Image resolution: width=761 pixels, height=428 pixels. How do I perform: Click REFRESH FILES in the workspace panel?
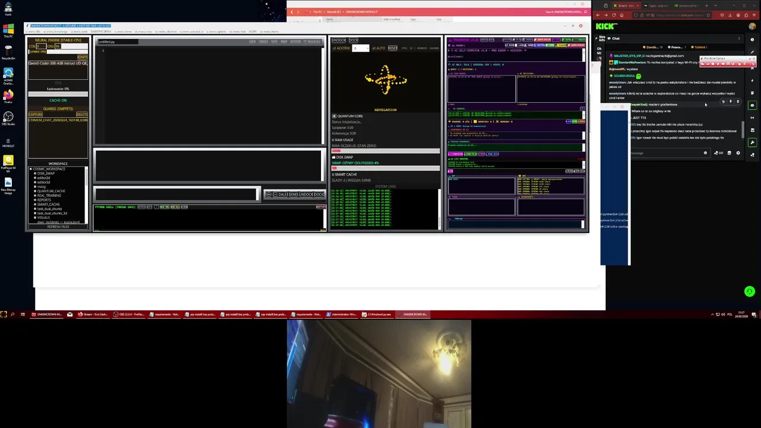tap(58, 226)
